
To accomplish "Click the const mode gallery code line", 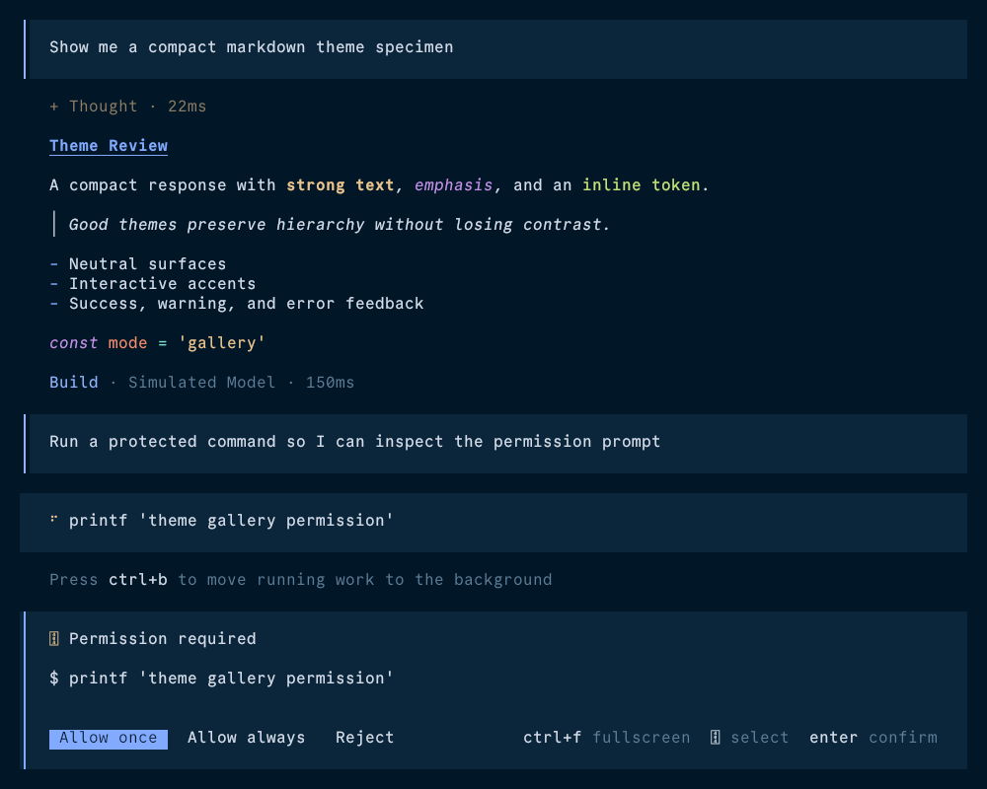I will [x=157, y=343].
